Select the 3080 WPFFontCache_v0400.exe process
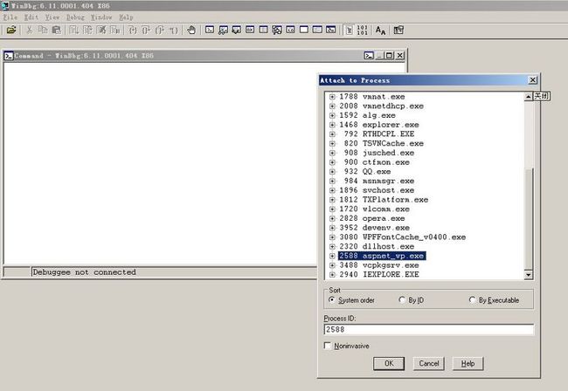The width and height of the screenshot is (568, 391). pyautogui.click(x=403, y=237)
